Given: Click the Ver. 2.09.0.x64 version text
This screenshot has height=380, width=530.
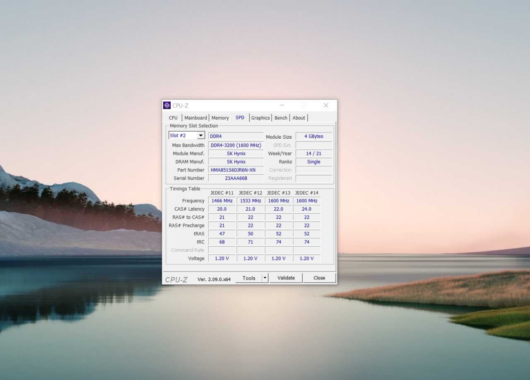Looking at the screenshot, I should [214, 279].
